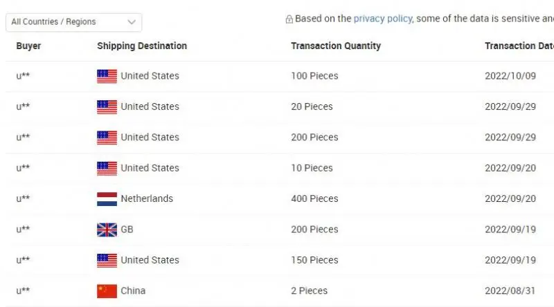Screen dimensions: 554x307
Task: Click the China flag icon
Action: pyautogui.click(x=107, y=291)
